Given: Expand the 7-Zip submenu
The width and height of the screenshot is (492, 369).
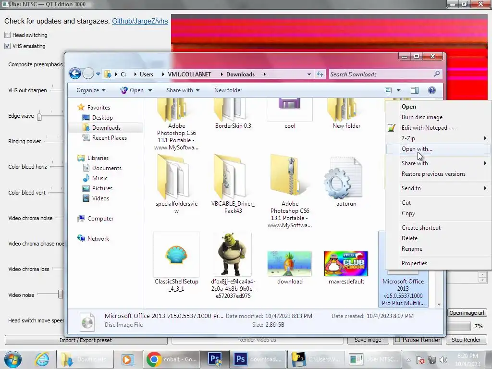Looking at the screenshot, I should (439, 138).
